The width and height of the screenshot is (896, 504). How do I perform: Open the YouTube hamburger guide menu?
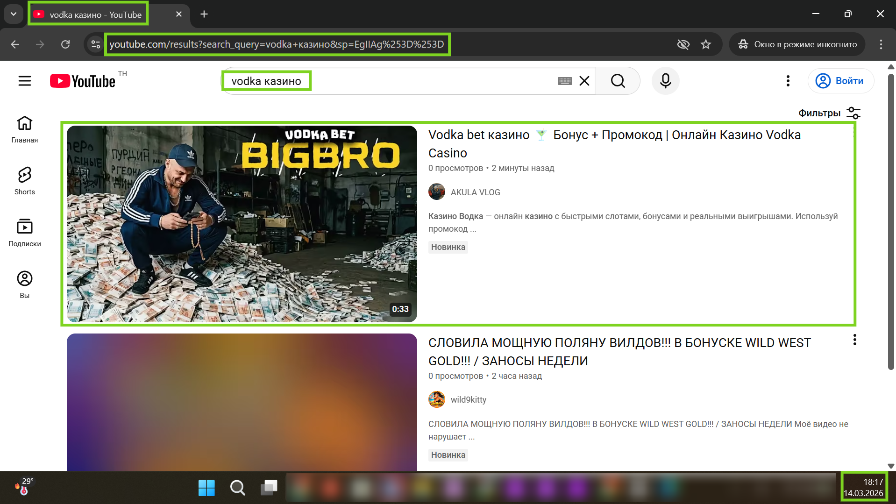(x=25, y=81)
